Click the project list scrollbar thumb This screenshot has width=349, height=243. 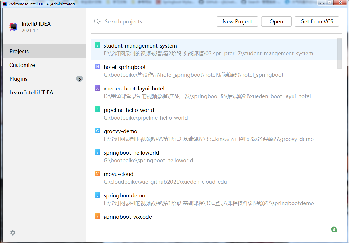click(339, 53)
